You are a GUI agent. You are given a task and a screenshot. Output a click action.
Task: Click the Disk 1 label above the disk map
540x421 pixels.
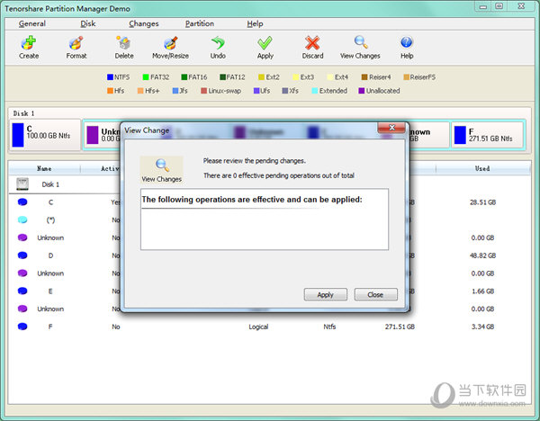tap(23, 113)
